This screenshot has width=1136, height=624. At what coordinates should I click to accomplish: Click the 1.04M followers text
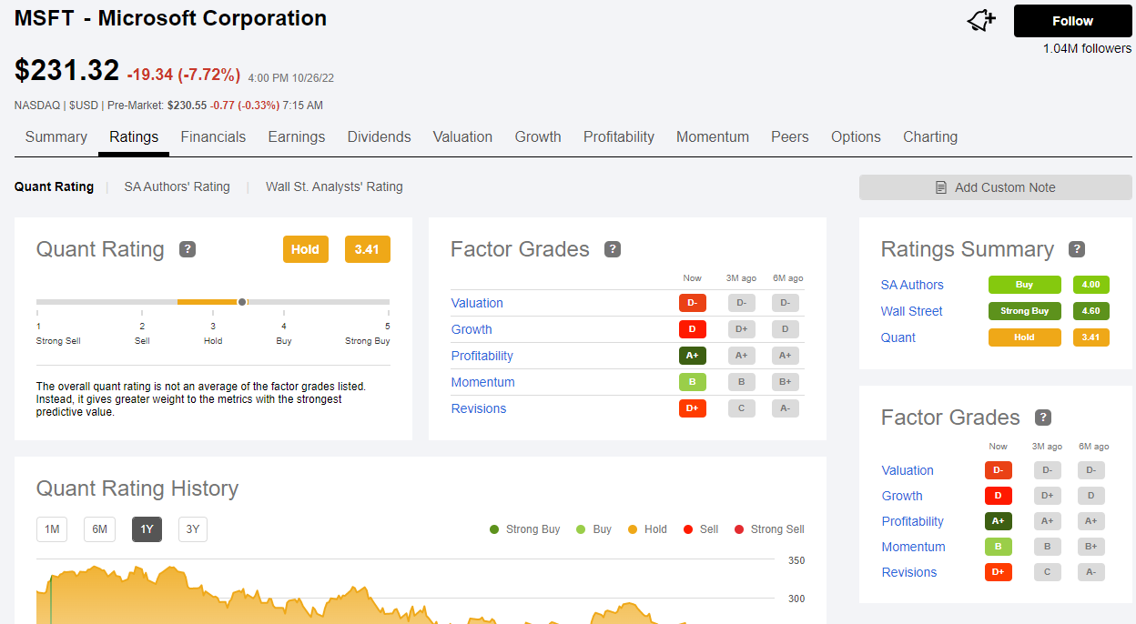1087,49
